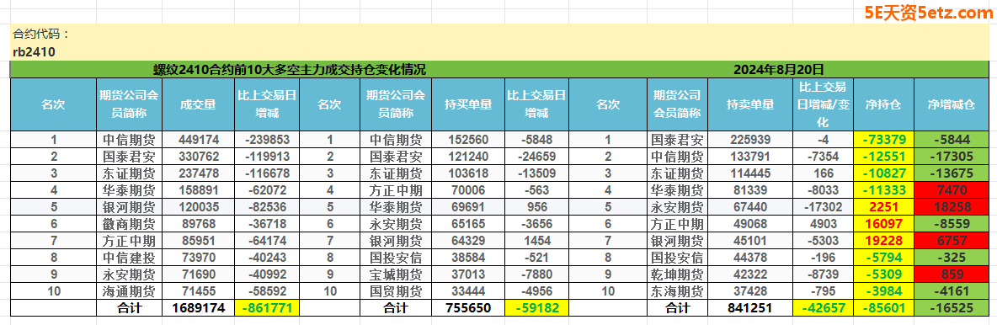Screen dimensions: 997x325
Task: Click the net position cell -12551
Action: (883, 156)
